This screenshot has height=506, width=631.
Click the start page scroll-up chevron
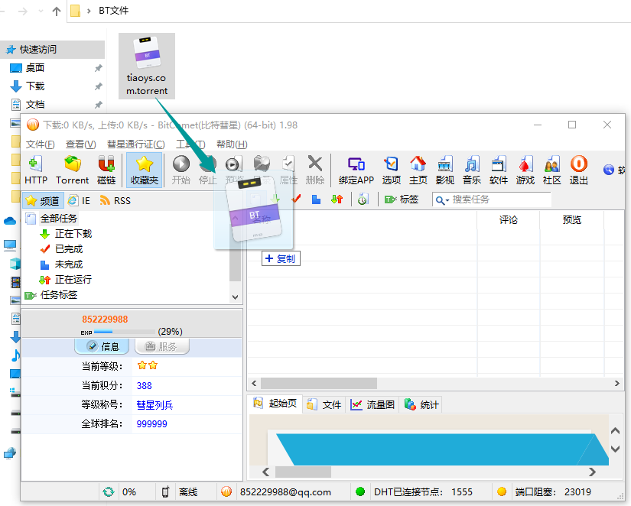point(615,431)
